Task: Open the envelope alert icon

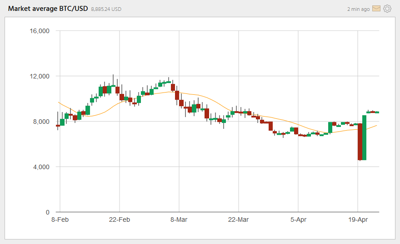Action: coord(376,9)
